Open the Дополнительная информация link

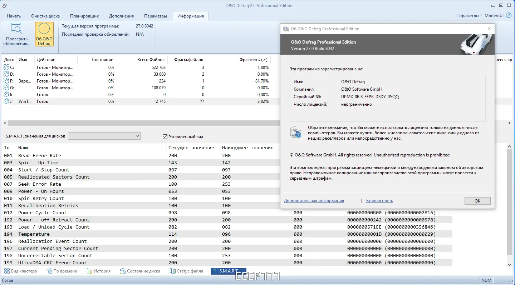click(x=314, y=201)
